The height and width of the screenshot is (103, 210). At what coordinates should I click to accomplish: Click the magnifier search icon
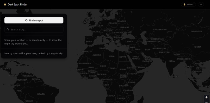[8, 29]
